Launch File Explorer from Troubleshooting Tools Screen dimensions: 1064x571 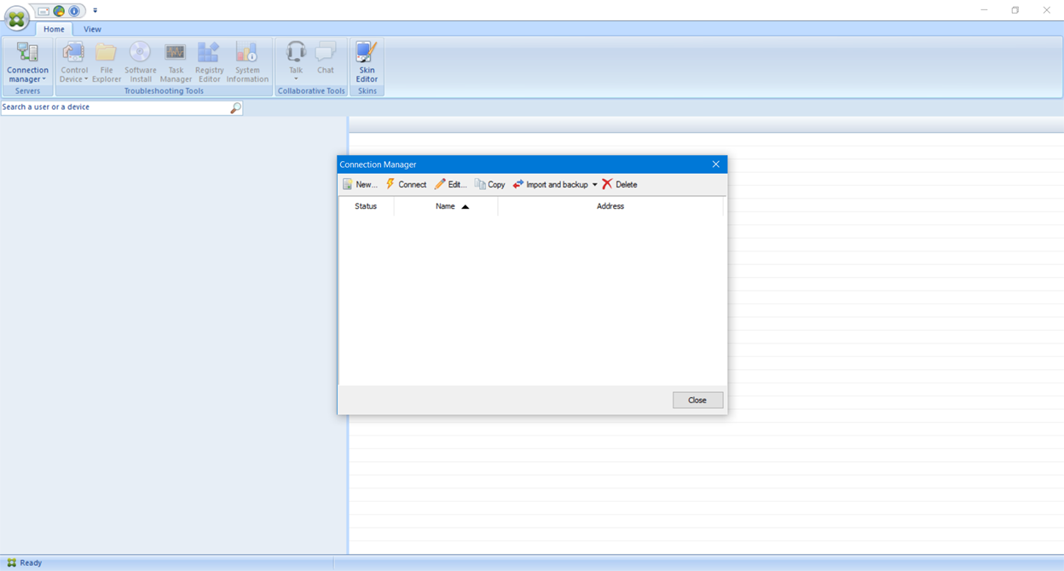[x=107, y=62]
